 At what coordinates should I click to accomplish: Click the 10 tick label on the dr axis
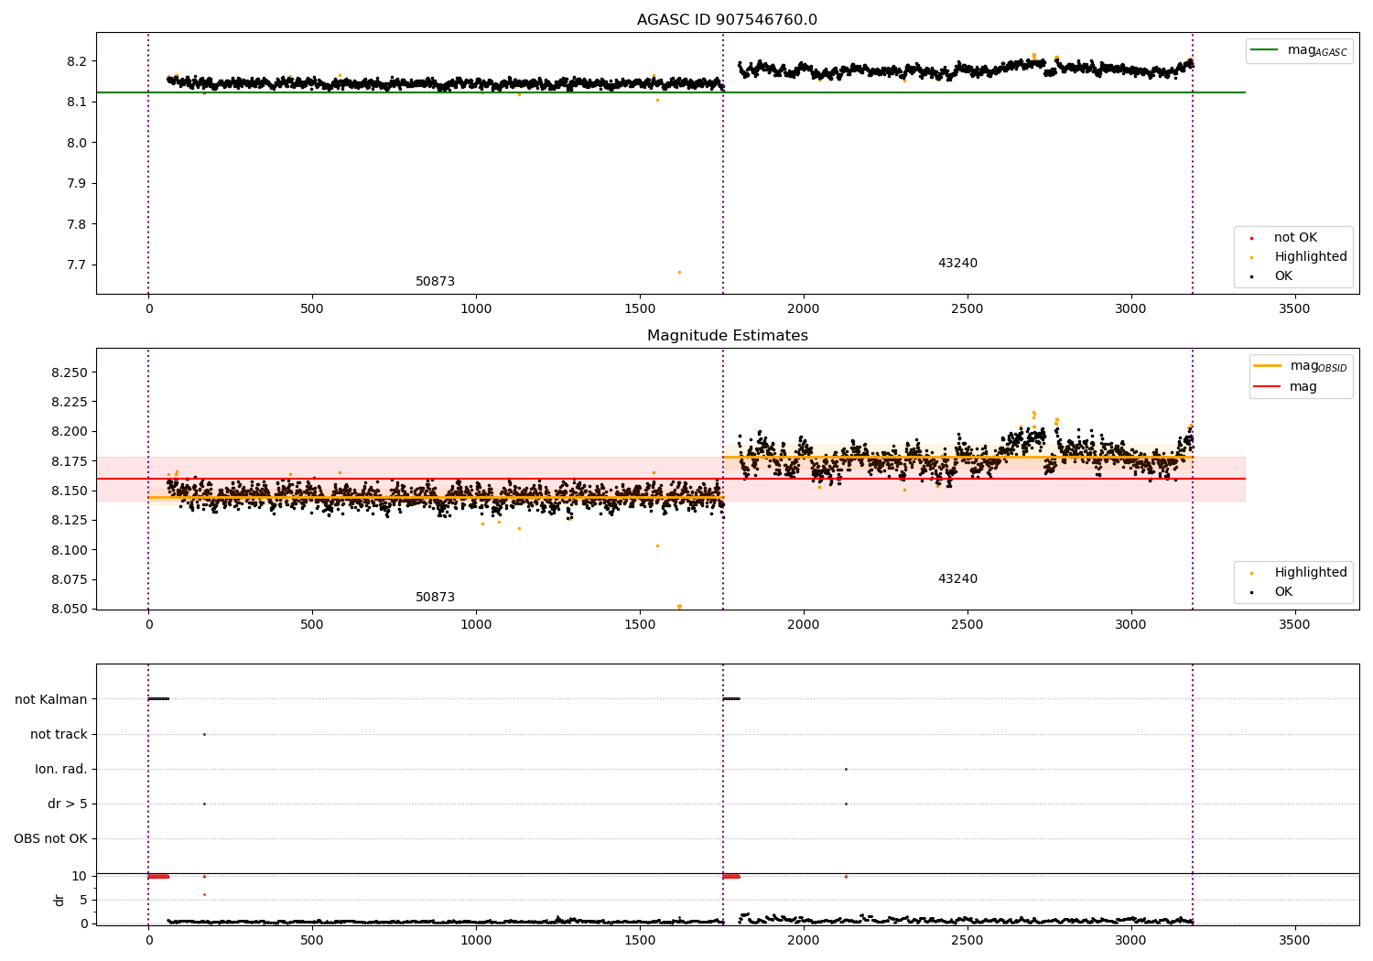(80, 877)
